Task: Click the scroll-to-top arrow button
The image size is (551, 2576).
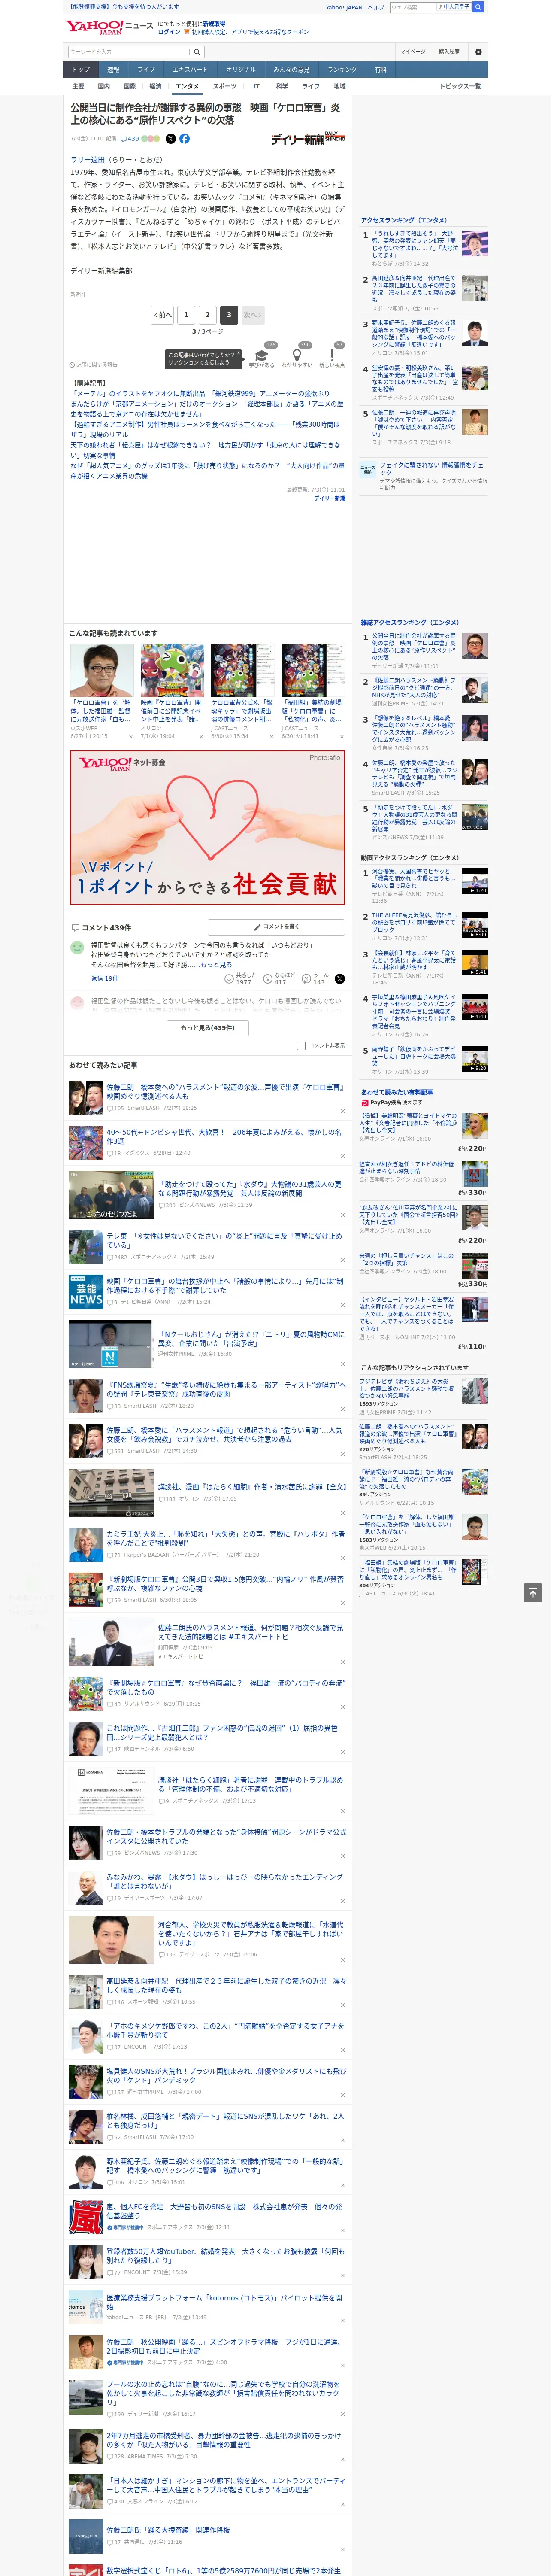Action: click(x=533, y=1592)
